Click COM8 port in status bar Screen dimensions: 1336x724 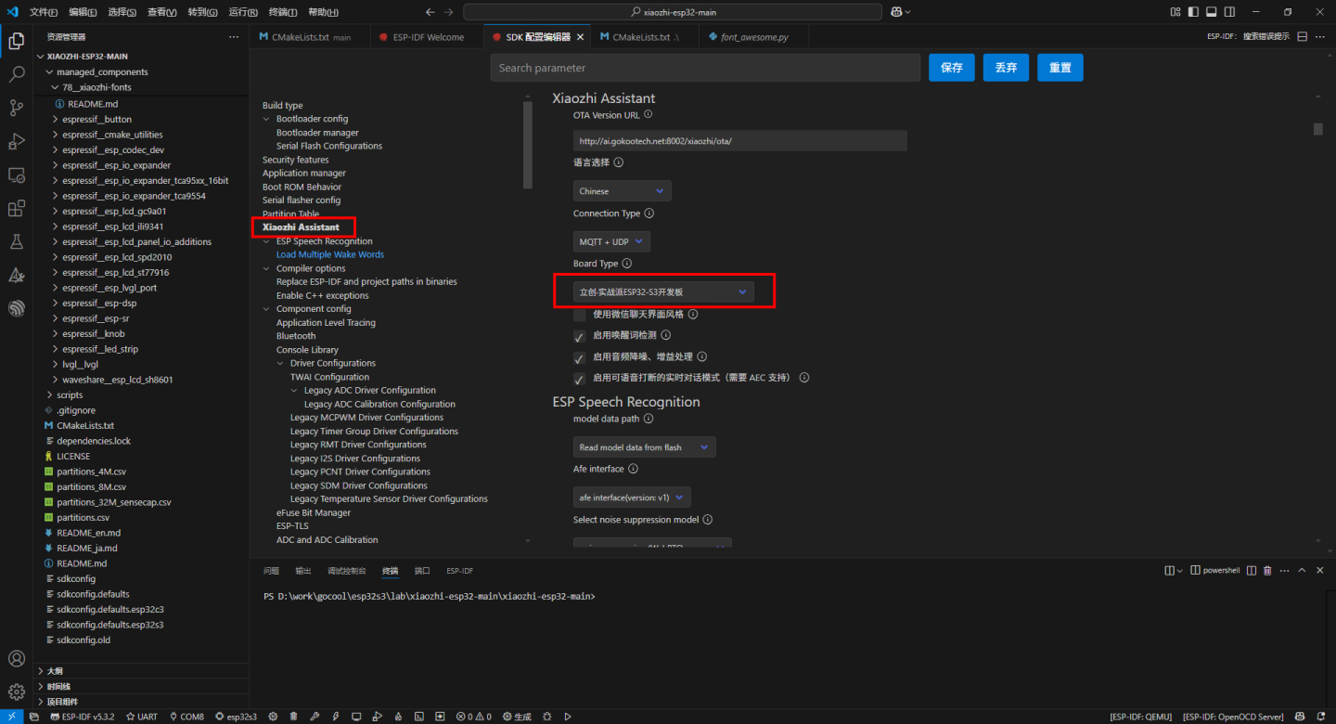point(186,717)
